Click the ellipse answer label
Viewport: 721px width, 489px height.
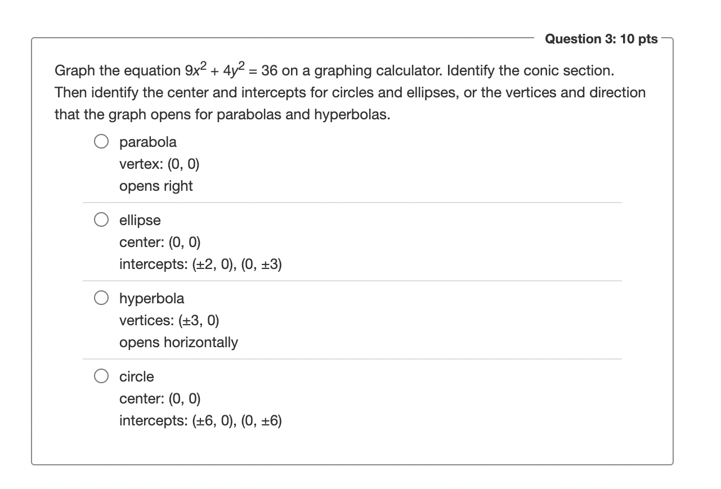tap(139, 220)
